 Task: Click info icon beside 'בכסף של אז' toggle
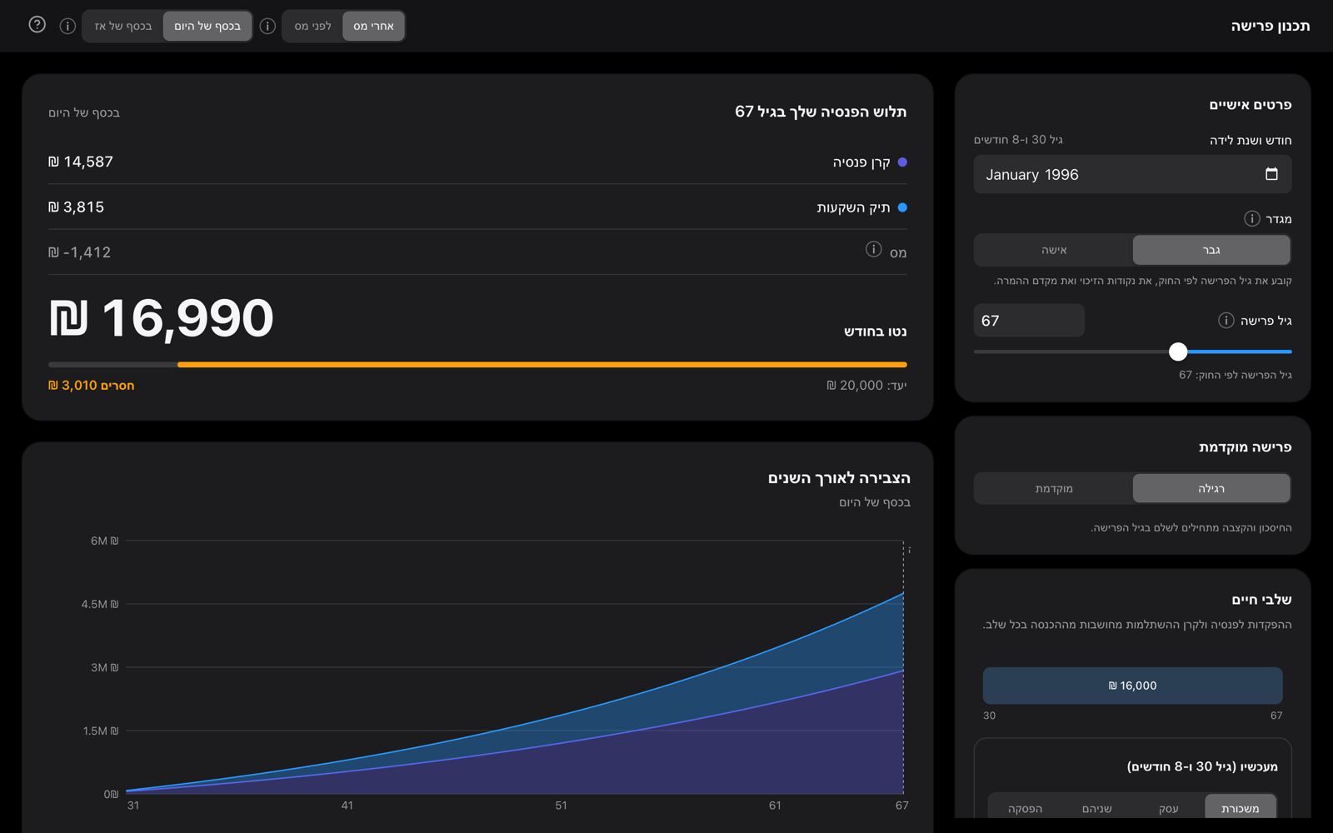tap(67, 26)
